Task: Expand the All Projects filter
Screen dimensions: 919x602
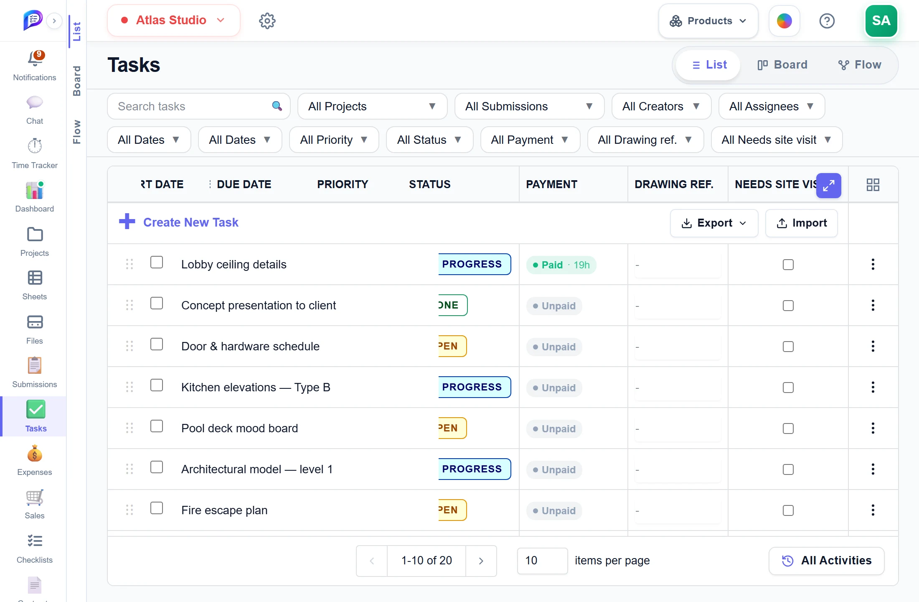Action: (372, 106)
